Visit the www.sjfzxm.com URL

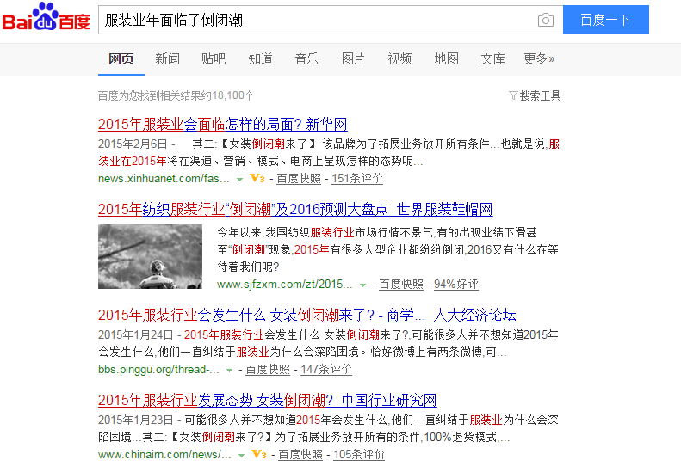click(x=285, y=285)
